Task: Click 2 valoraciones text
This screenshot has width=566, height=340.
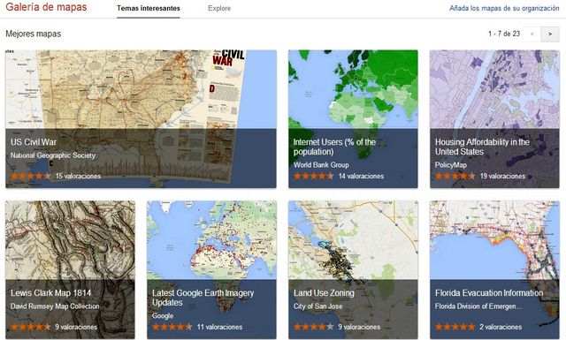Action: [x=501, y=327]
